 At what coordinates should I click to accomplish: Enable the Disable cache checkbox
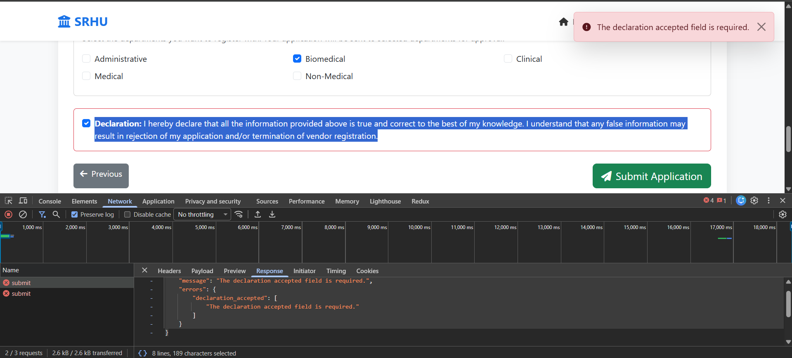pyautogui.click(x=128, y=214)
